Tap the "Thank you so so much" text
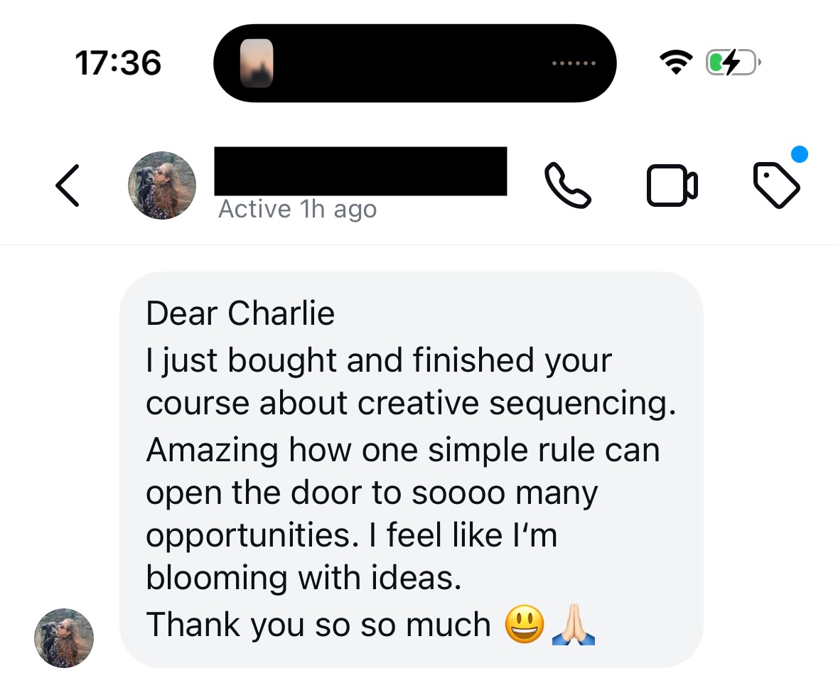This screenshot has width=838, height=683. 318,625
